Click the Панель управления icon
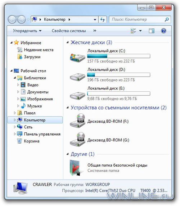Image resolution: width=180 pixels, height=206 pixels. pos(20,134)
